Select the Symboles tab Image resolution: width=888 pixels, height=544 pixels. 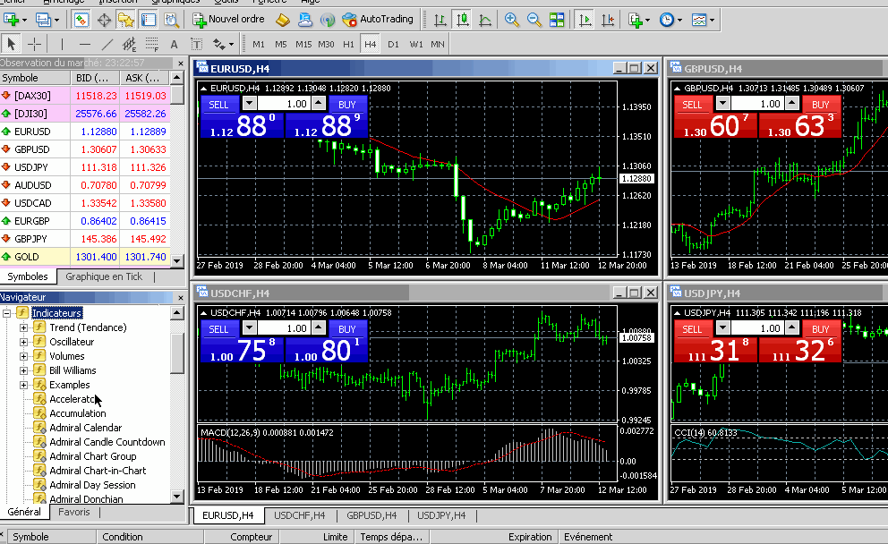[27, 276]
